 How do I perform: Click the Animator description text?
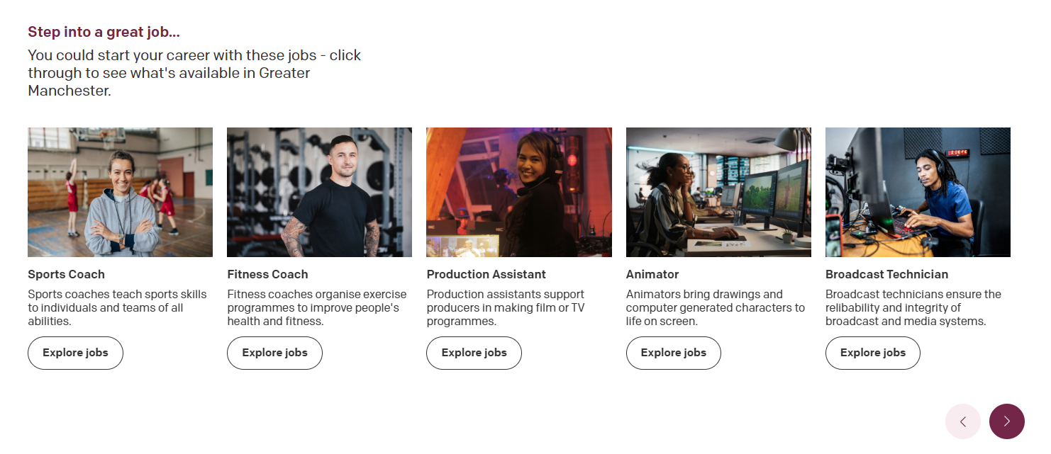tap(715, 307)
